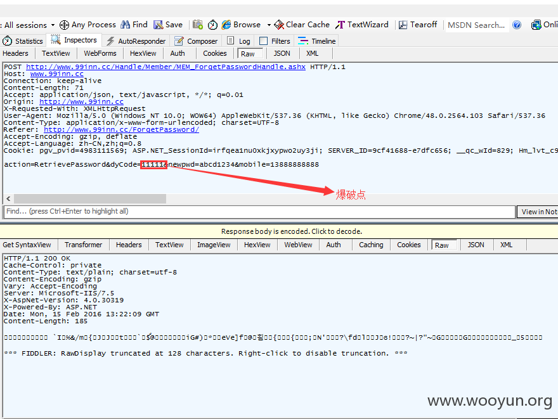Click the Clear Cache icon
558x419 pixels.
[x=279, y=25]
